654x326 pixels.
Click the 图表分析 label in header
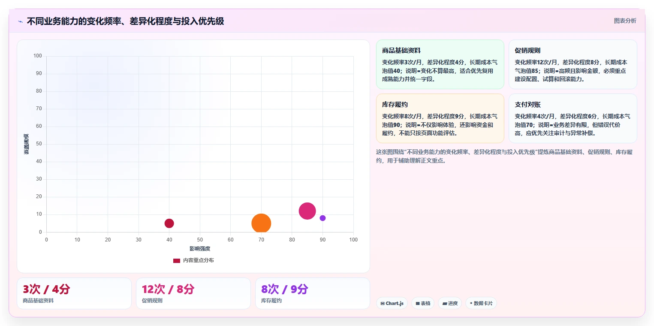coord(625,21)
